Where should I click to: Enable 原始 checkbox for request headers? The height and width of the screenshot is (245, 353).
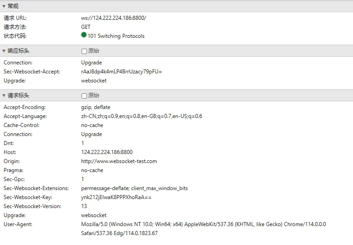(x=84, y=96)
